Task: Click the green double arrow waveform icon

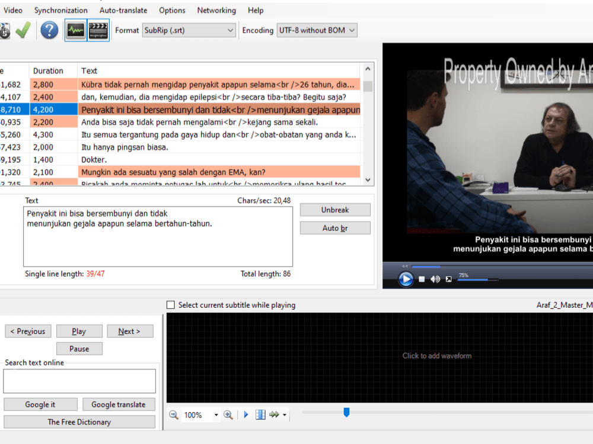Action: 274,415
